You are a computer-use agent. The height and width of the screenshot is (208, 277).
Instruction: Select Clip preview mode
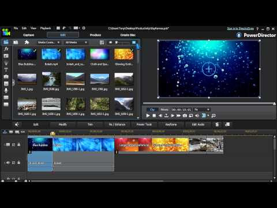152,110
